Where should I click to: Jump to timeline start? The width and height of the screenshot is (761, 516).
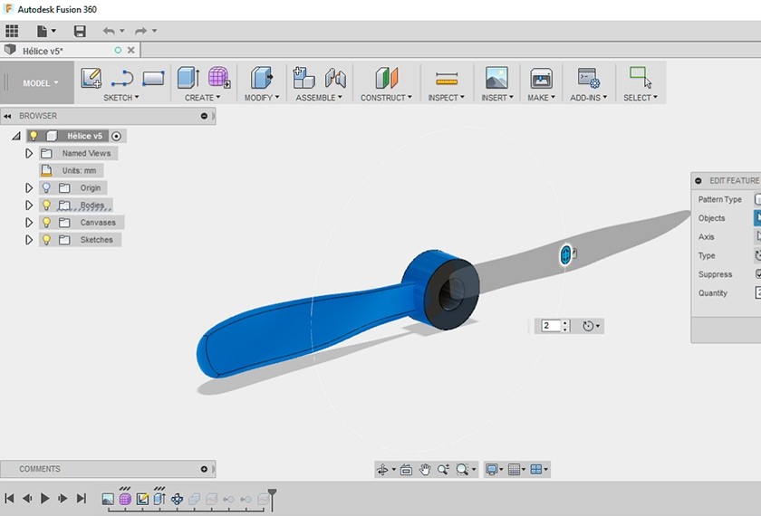click(9, 498)
